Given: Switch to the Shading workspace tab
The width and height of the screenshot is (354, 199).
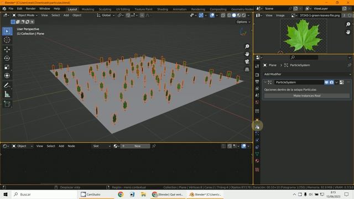Looking at the screenshot, I should point(163,9).
